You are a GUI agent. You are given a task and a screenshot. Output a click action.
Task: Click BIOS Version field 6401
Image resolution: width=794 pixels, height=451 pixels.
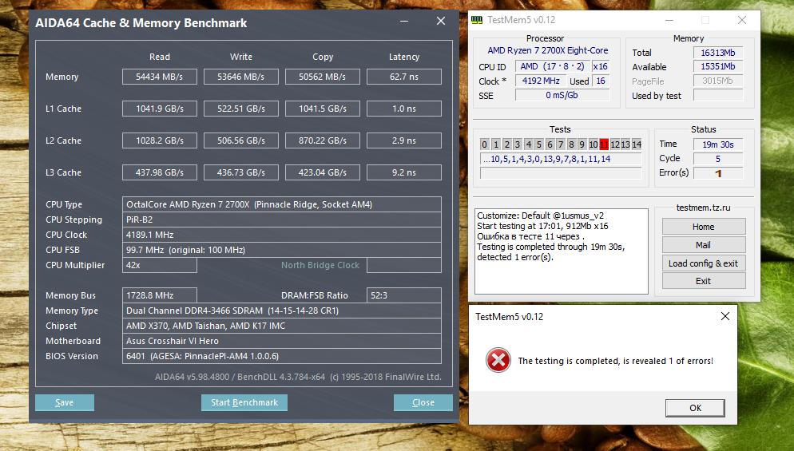[281, 356]
